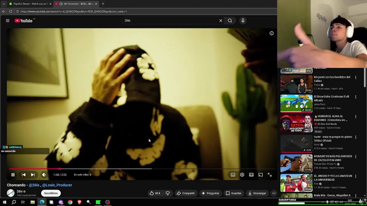Skip to the previous video

coord(24,175)
